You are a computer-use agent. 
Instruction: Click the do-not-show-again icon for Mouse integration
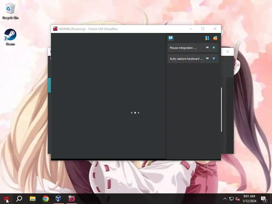pyautogui.click(x=207, y=48)
